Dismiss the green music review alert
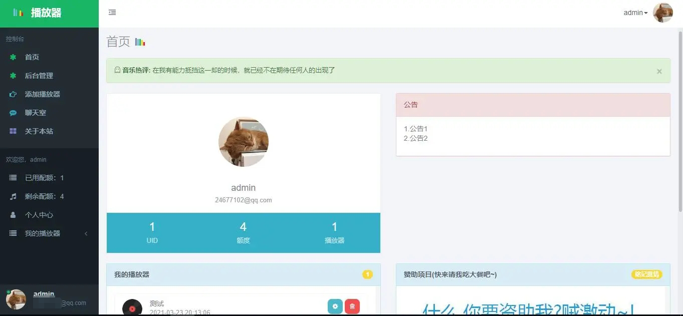Viewport: 683px width, 316px height. click(x=659, y=71)
